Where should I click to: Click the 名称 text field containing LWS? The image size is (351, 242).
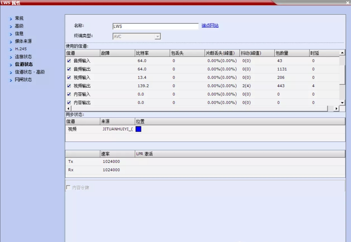(x=155, y=26)
